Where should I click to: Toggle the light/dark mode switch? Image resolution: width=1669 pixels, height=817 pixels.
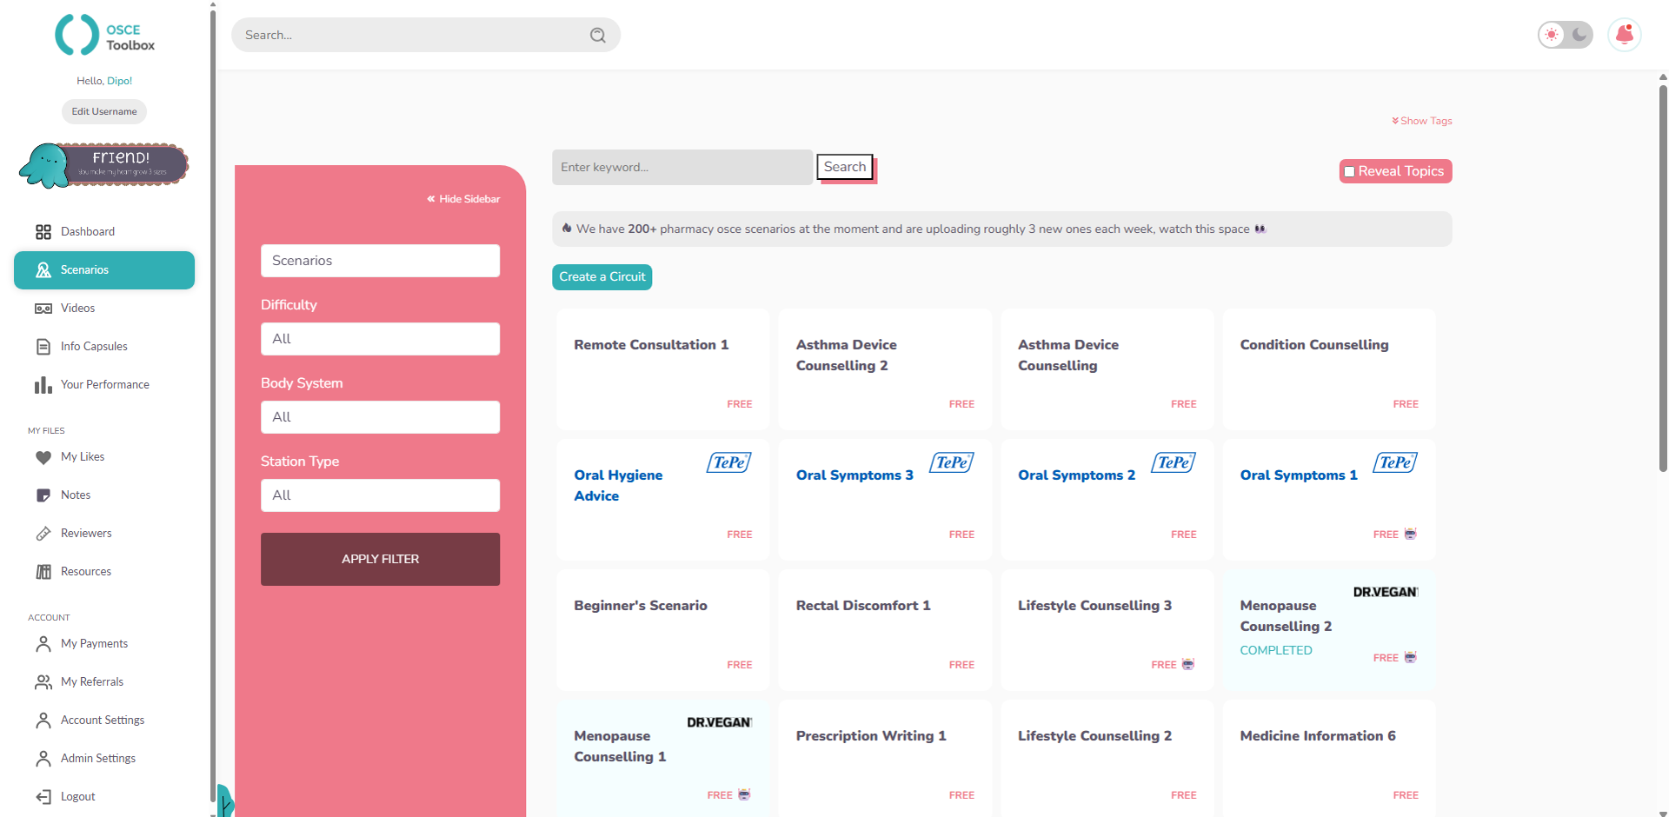point(1565,35)
